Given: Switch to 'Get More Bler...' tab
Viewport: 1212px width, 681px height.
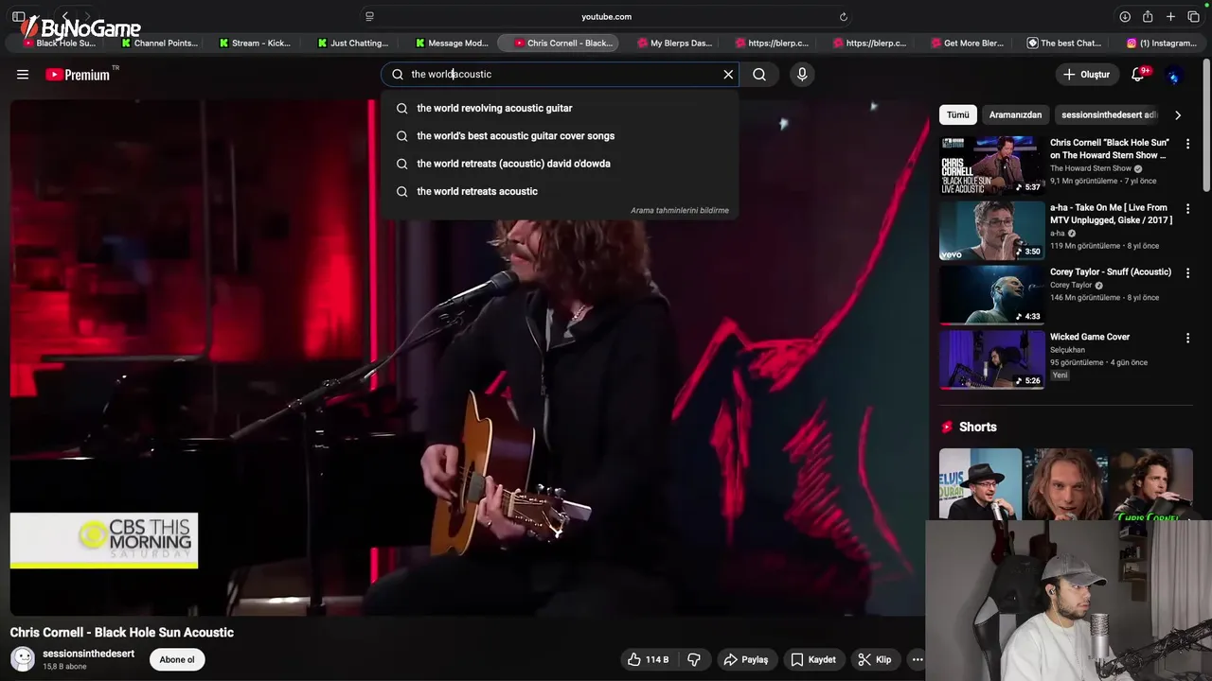Looking at the screenshot, I should (967, 43).
